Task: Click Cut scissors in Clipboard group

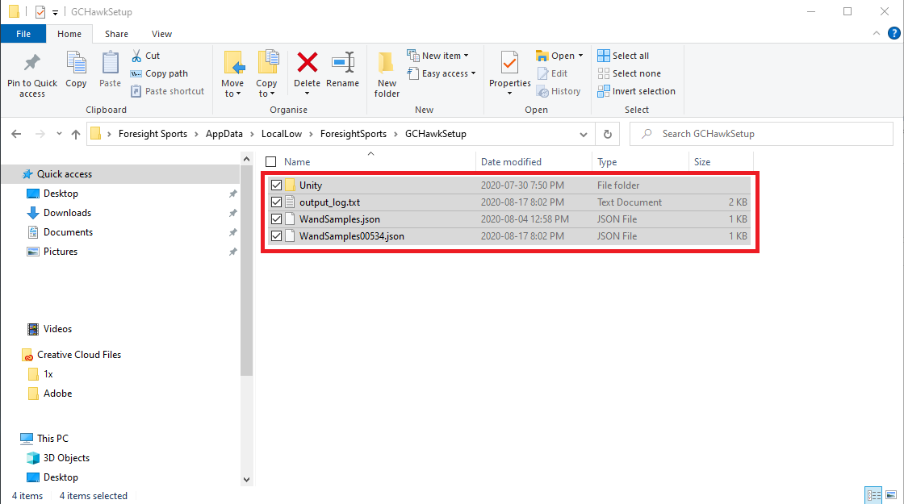Action: 136,56
